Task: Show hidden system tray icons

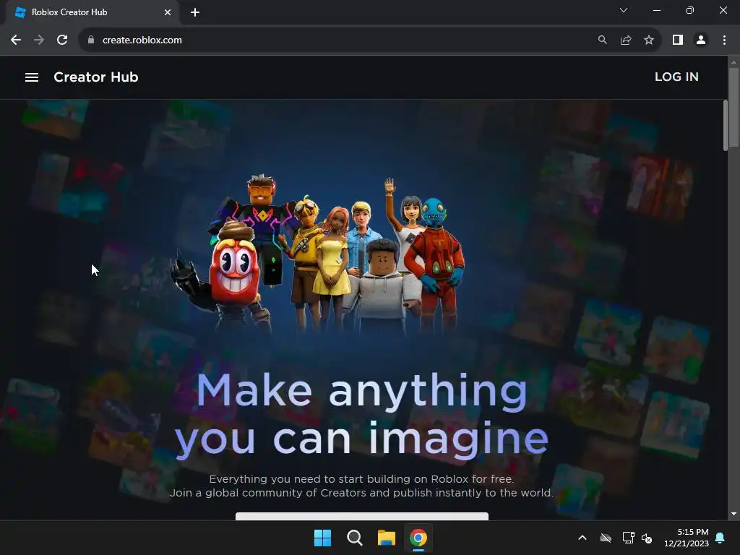Action: pyautogui.click(x=582, y=538)
